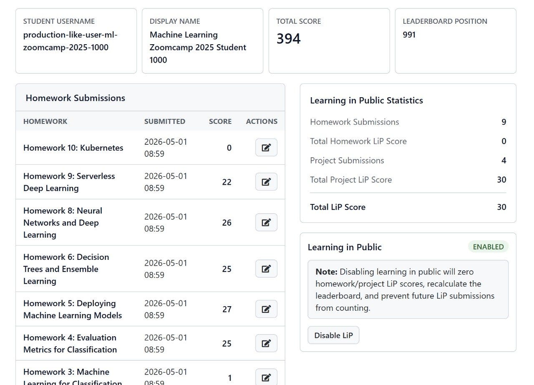Click the Display Name card
Image resolution: width=534 pixels, height=385 pixels.
coord(202,41)
